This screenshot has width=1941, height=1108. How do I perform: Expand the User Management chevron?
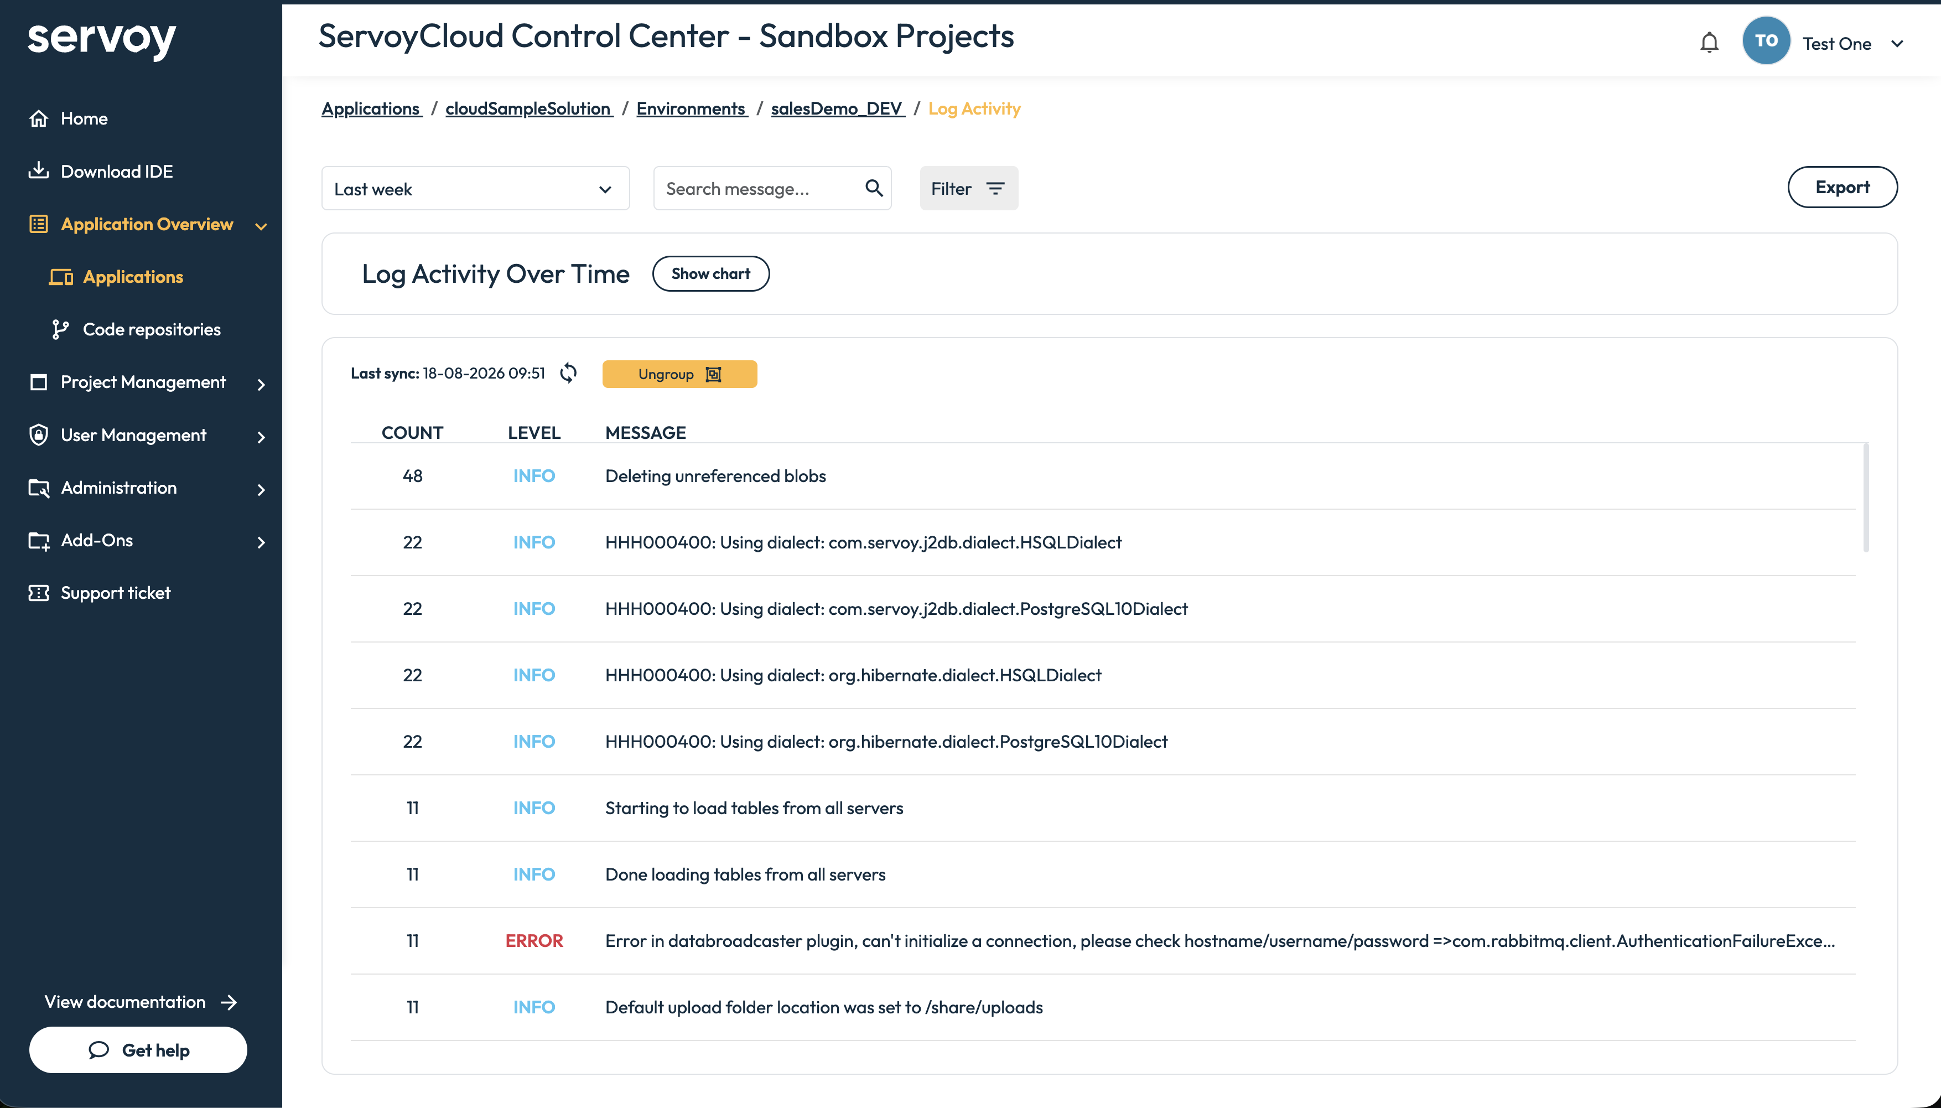pyautogui.click(x=261, y=437)
